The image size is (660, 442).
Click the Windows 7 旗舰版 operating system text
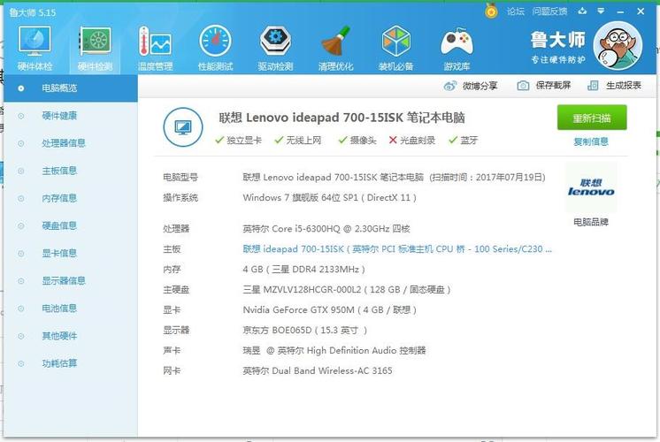(330, 198)
